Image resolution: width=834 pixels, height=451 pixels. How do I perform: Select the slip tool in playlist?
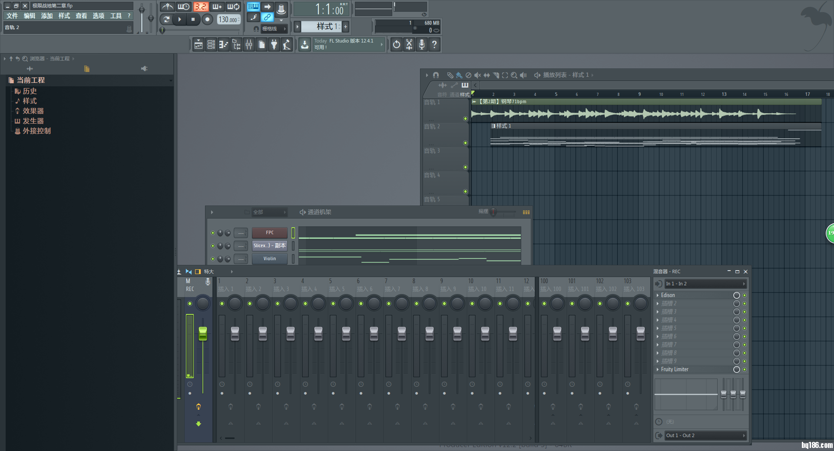(486, 75)
